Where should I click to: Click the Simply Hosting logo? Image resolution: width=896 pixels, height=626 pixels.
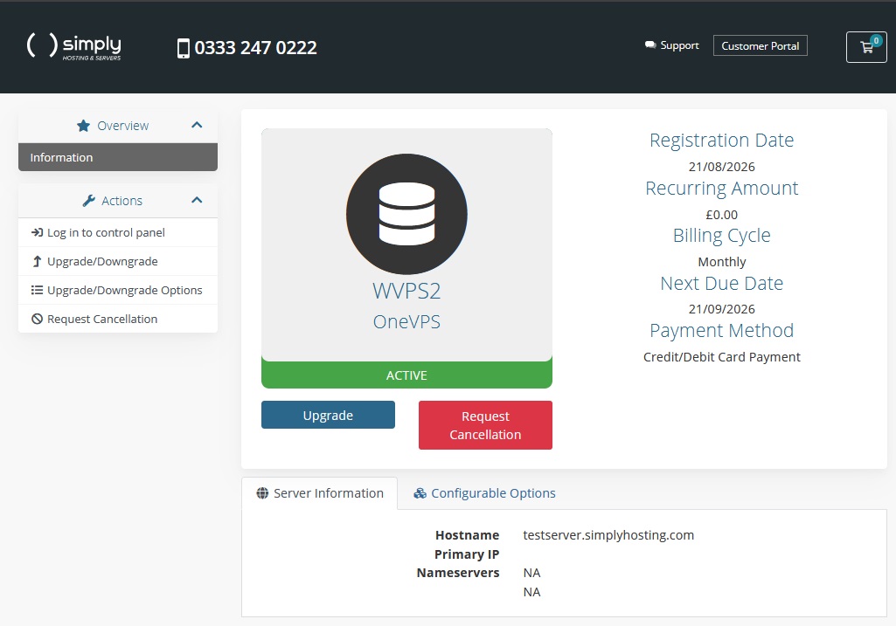(73, 47)
